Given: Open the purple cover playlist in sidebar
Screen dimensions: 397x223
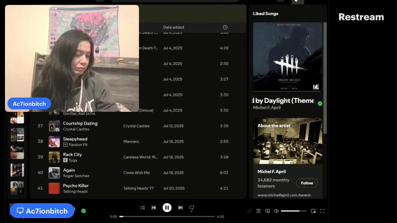Looking at the screenshot, I should click(x=17, y=170).
